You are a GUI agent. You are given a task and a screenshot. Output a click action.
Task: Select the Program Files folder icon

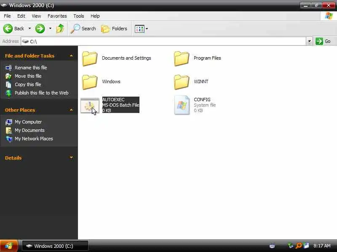[182, 58]
